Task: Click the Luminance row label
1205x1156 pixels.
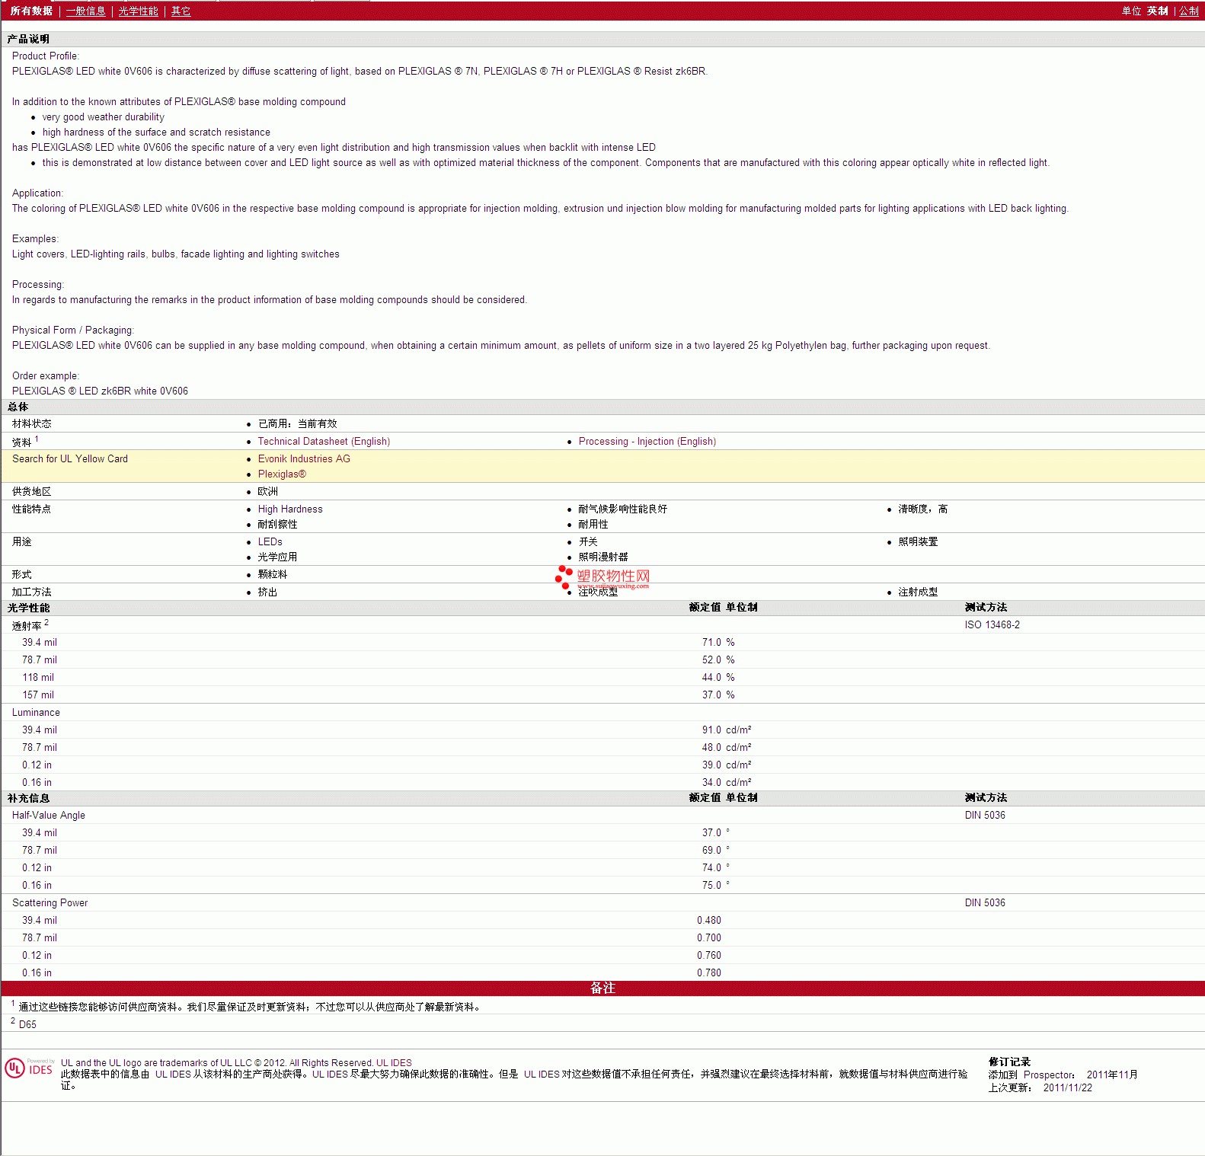Action: 36,712
